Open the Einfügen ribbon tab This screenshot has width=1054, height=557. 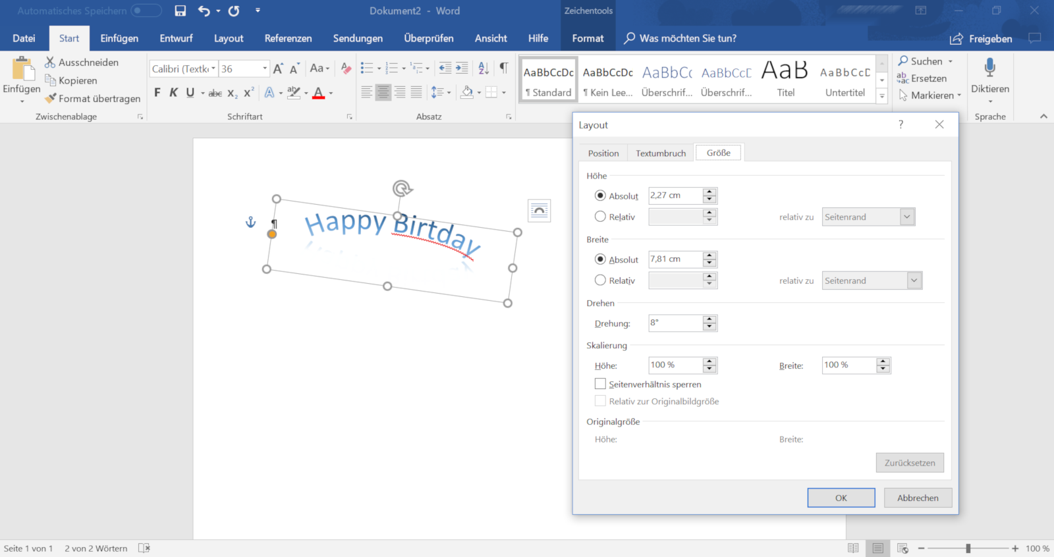click(x=119, y=38)
